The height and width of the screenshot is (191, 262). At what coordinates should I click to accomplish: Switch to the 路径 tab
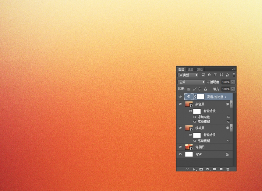pos(200,69)
